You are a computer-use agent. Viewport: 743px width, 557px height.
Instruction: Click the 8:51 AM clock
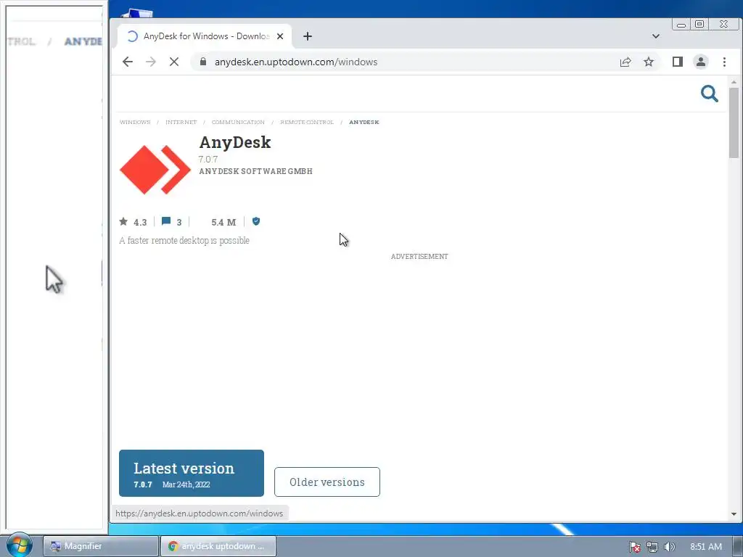(x=705, y=547)
